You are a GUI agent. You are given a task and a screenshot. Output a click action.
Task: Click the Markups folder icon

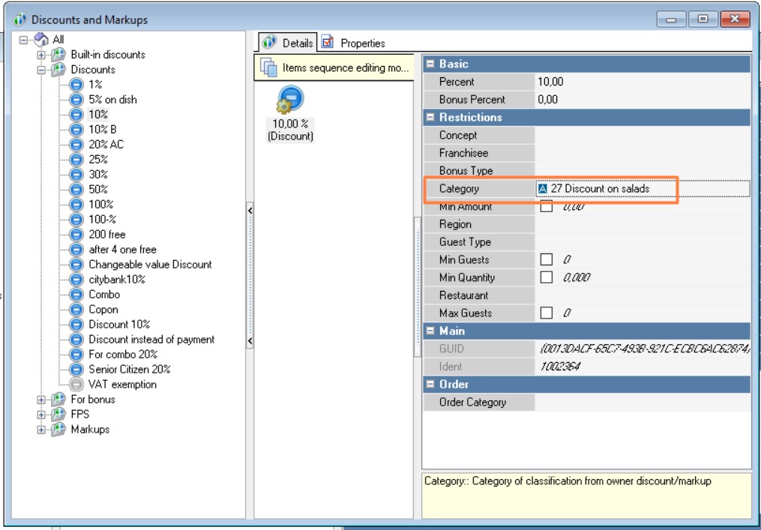coord(58,430)
